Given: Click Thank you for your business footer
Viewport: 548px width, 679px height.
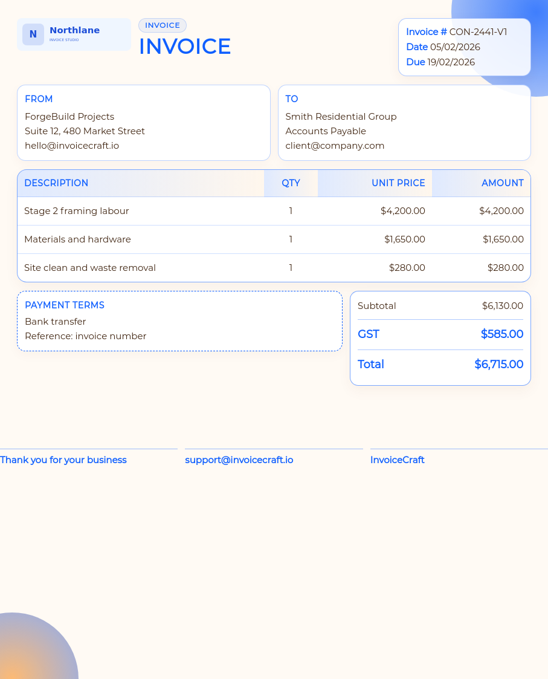Looking at the screenshot, I should tap(63, 460).
